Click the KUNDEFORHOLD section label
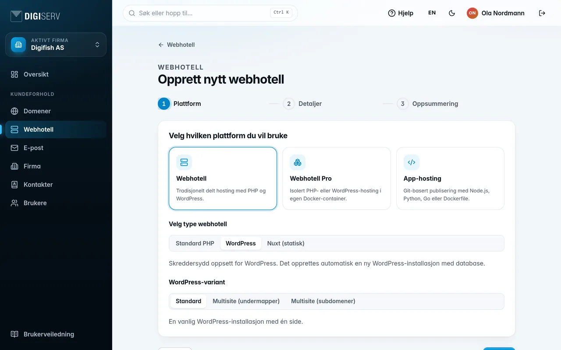561x350 pixels. [x=32, y=94]
